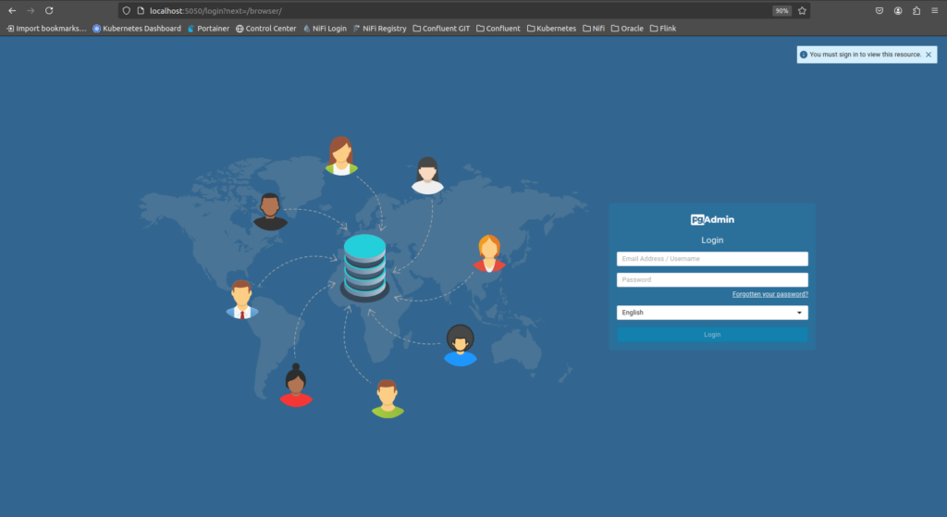Click the central database stack icon
This screenshot has height=517, width=947.
click(364, 268)
